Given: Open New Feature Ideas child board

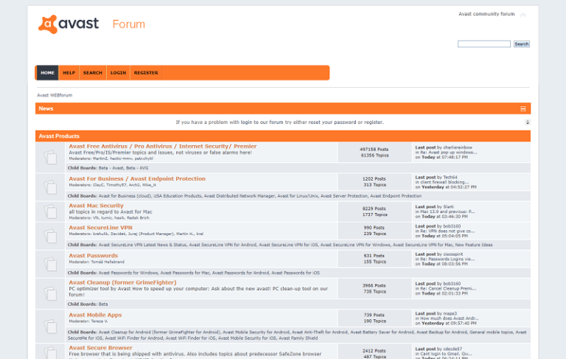Looking at the screenshot, I should point(474,245).
